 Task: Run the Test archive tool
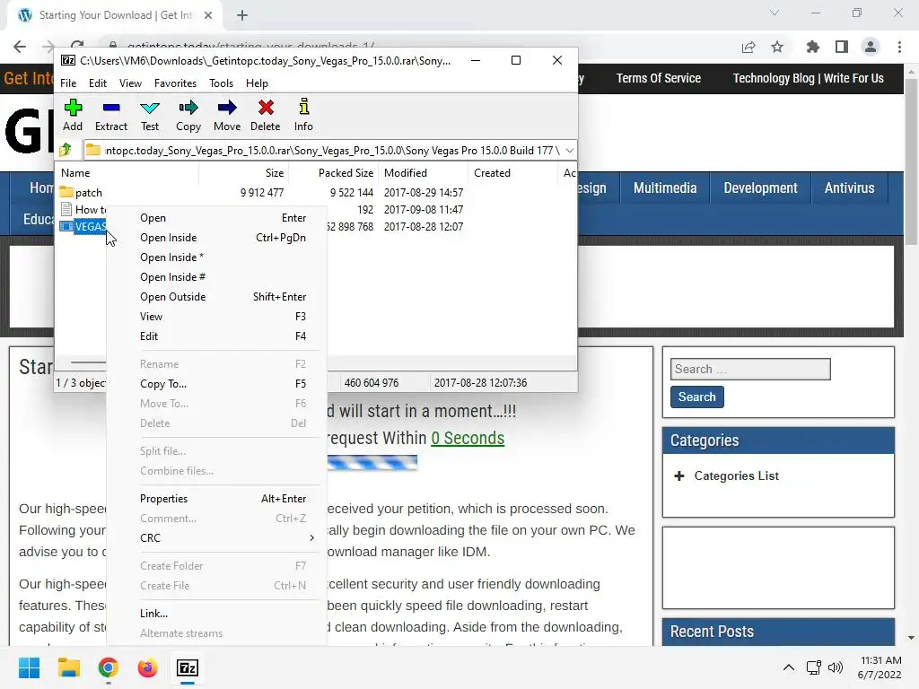click(x=150, y=115)
